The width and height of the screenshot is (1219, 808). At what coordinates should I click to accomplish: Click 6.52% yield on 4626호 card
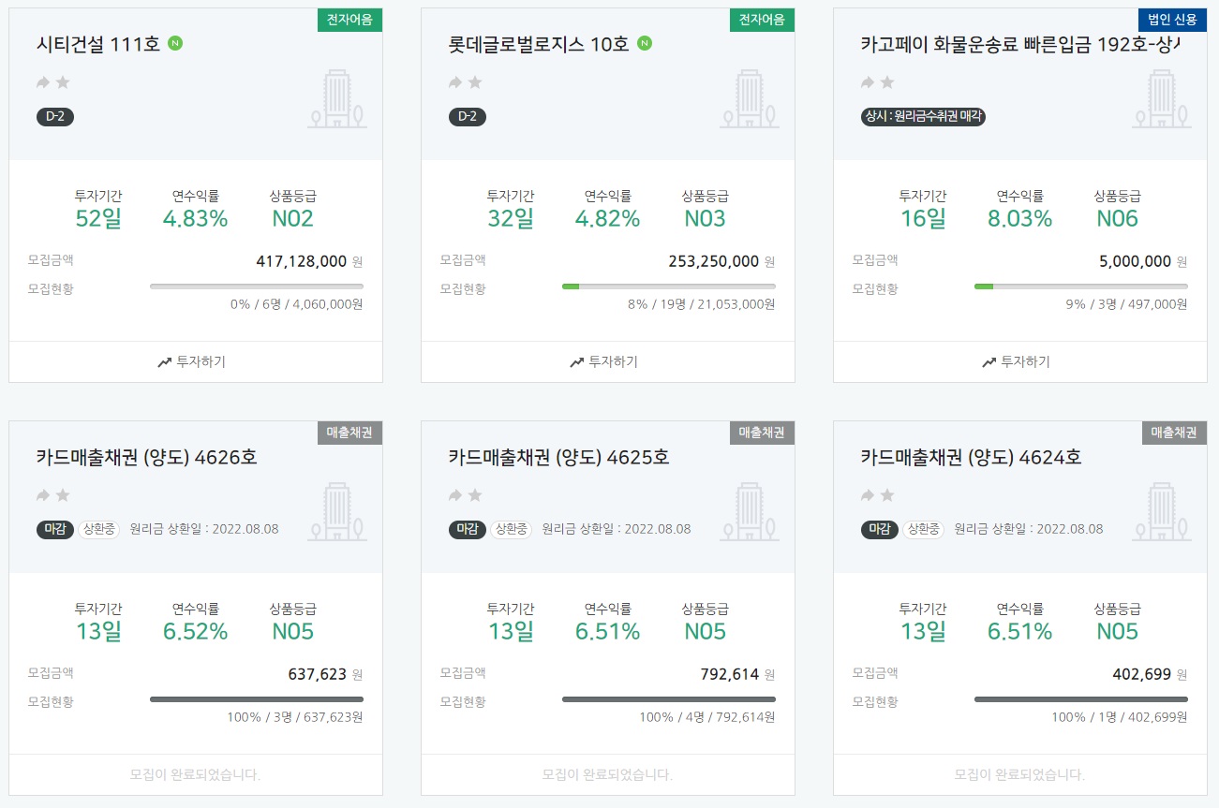(195, 632)
